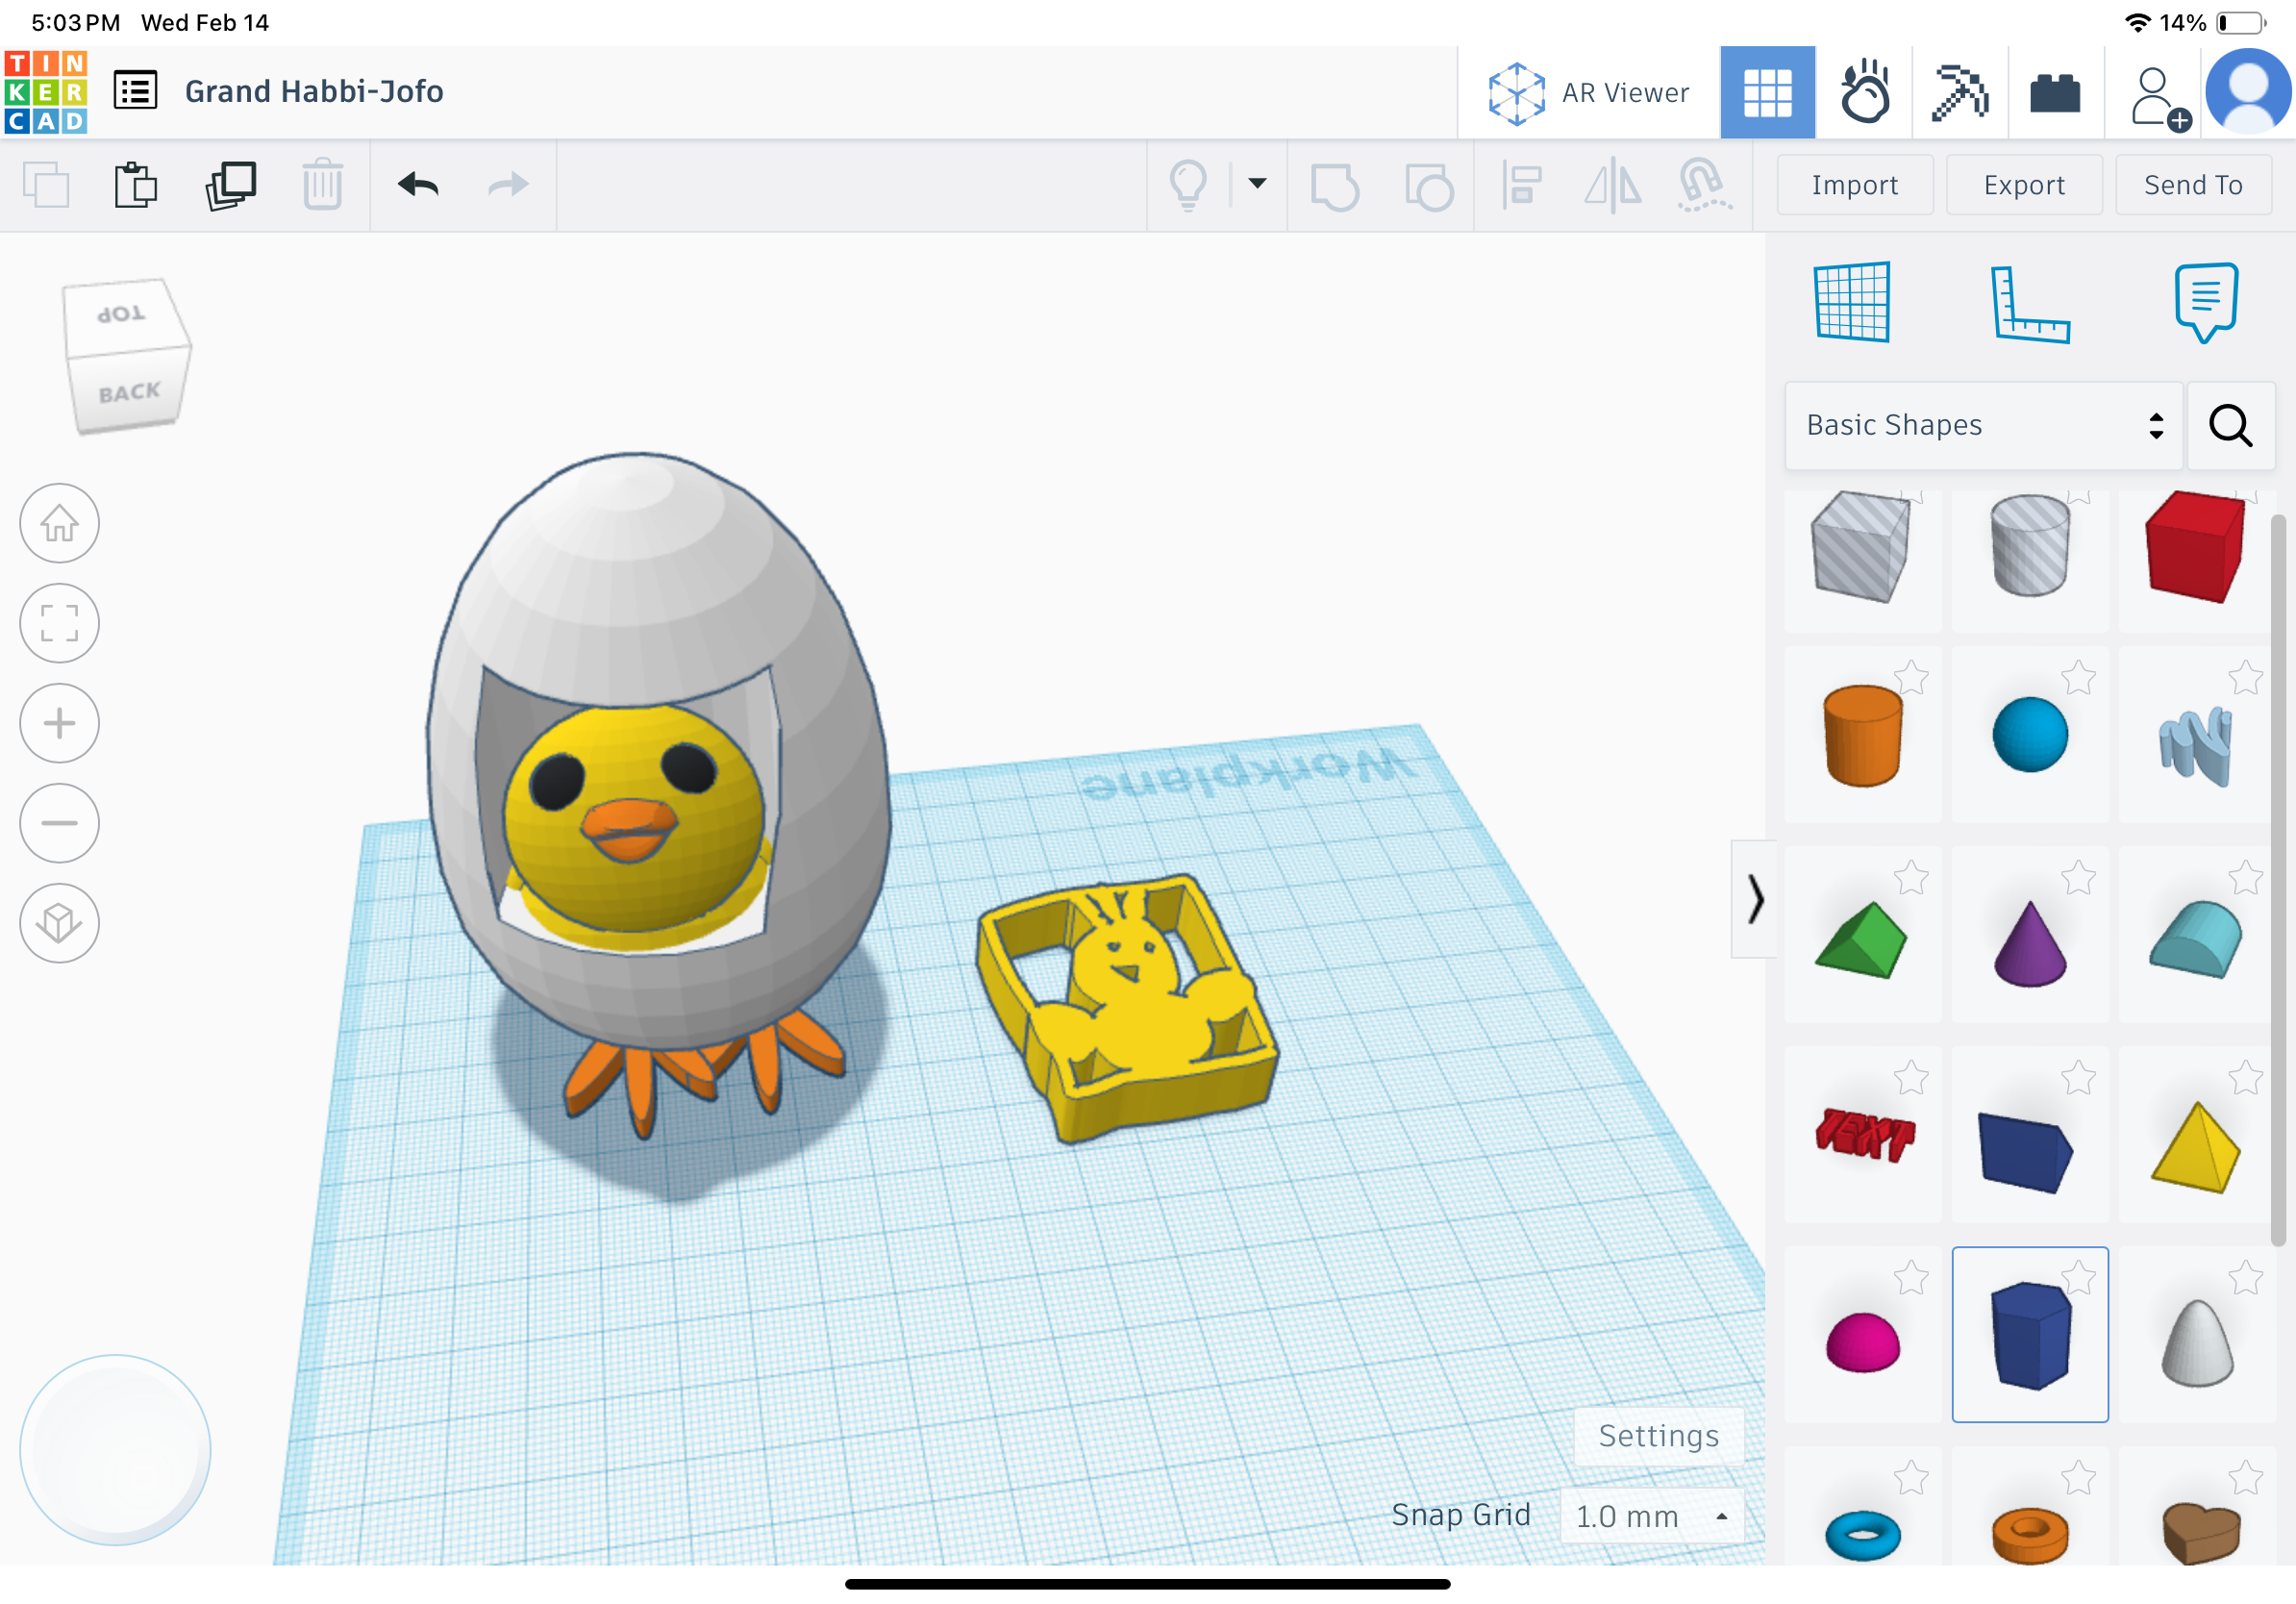Click the Send To button
The height and width of the screenshot is (1604, 2296).
pyautogui.click(x=2193, y=185)
